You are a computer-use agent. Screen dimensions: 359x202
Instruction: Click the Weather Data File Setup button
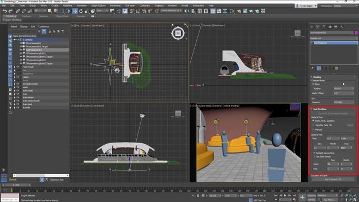(350, 125)
